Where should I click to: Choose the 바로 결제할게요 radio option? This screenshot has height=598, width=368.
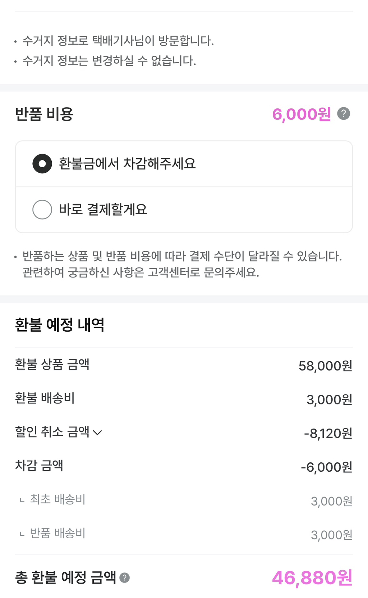click(42, 209)
